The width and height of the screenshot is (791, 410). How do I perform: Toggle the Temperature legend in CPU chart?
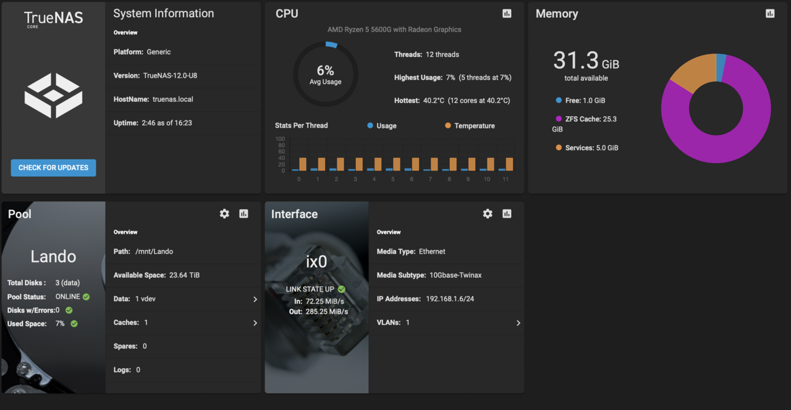click(x=470, y=126)
